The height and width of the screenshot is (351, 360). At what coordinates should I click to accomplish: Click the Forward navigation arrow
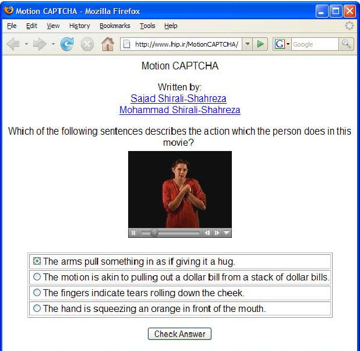pos(40,44)
